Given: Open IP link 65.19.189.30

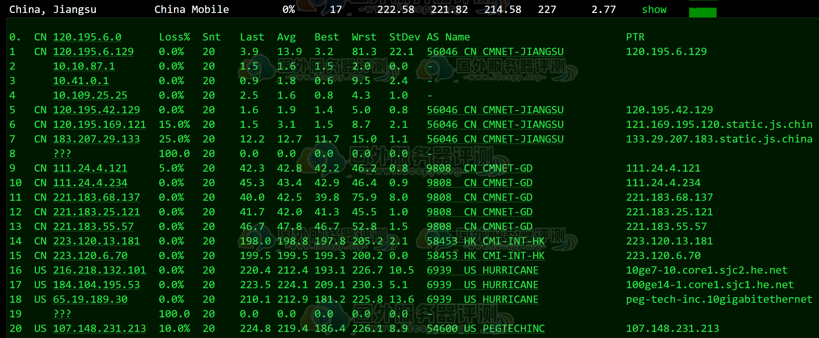Looking at the screenshot, I should coord(90,299).
